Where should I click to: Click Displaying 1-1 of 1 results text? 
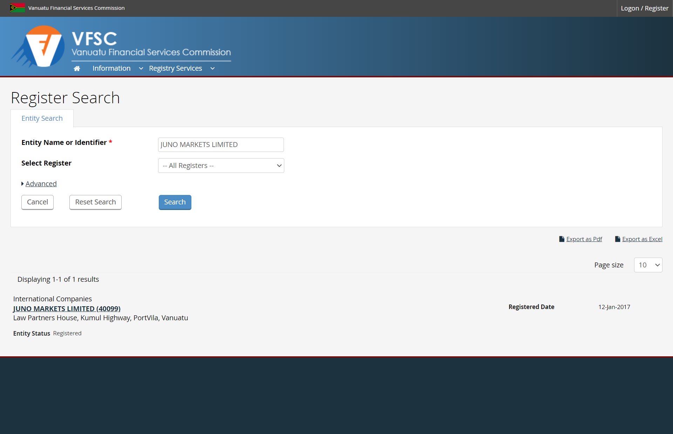tap(58, 279)
